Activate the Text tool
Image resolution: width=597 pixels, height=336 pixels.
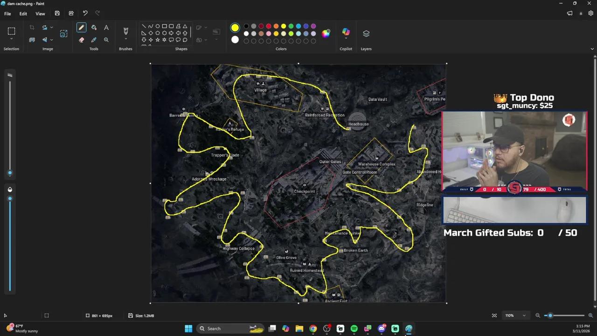pyautogui.click(x=106, y=28)
